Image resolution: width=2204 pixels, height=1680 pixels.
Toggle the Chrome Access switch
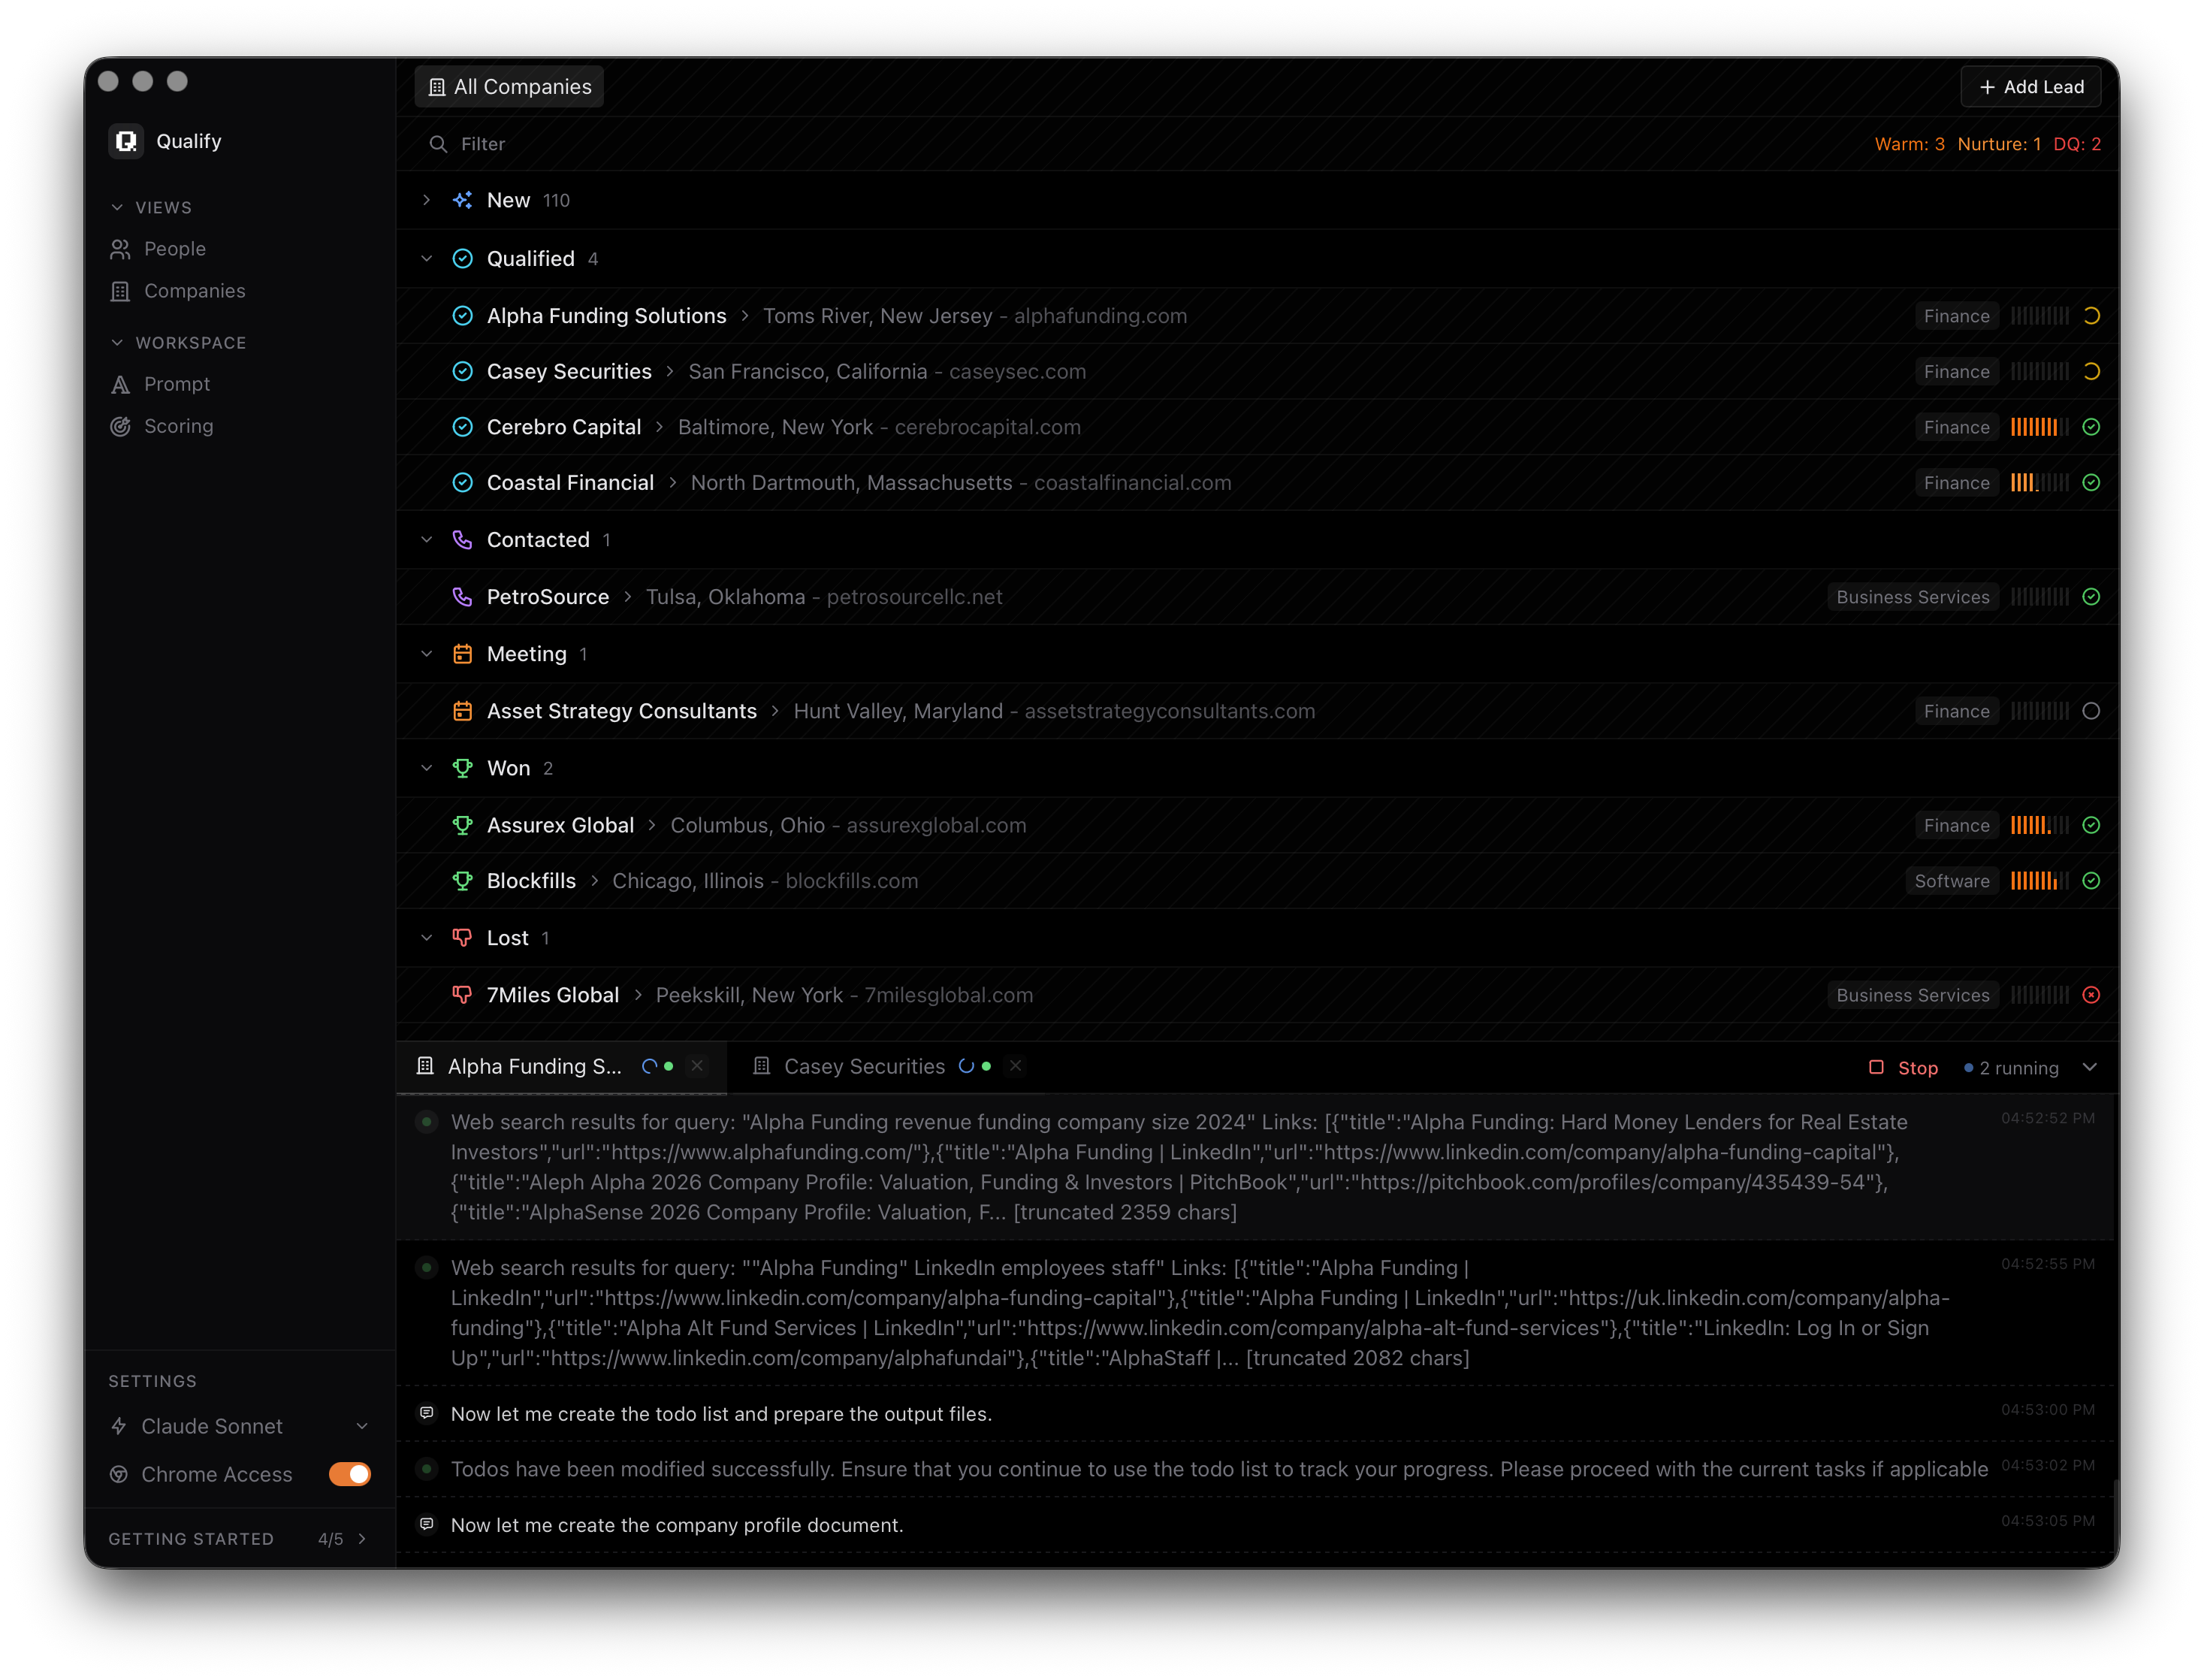coord(350,1474)
